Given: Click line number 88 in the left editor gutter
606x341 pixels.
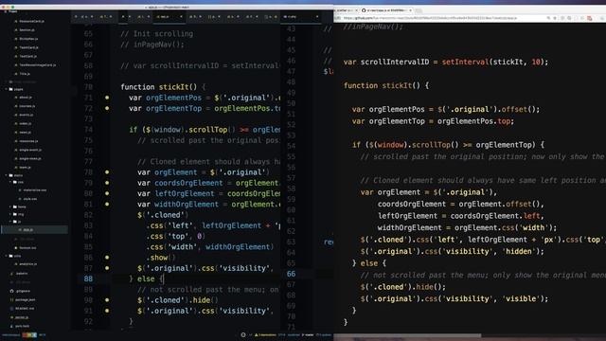Looking at the screenshot, I should coord(88,278).
